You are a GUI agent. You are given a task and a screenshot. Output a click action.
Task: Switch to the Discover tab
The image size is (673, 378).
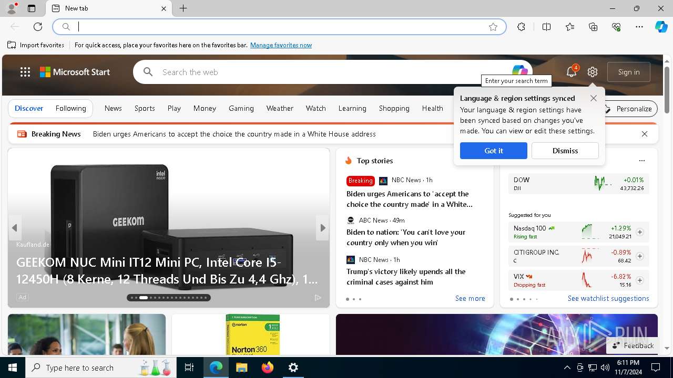29,108
